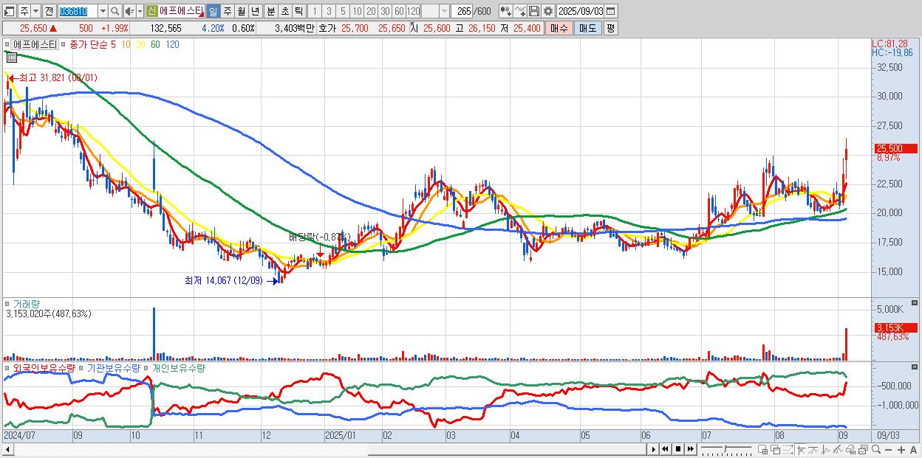
Task: Click the green 신 badge icon
Action: click(151, 11)
